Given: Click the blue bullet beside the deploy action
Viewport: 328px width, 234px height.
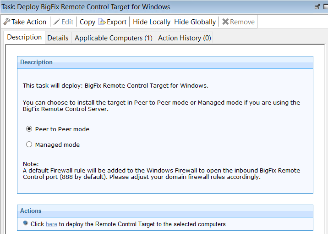Looking at the screenshot, I should click(x=25, y=223).
